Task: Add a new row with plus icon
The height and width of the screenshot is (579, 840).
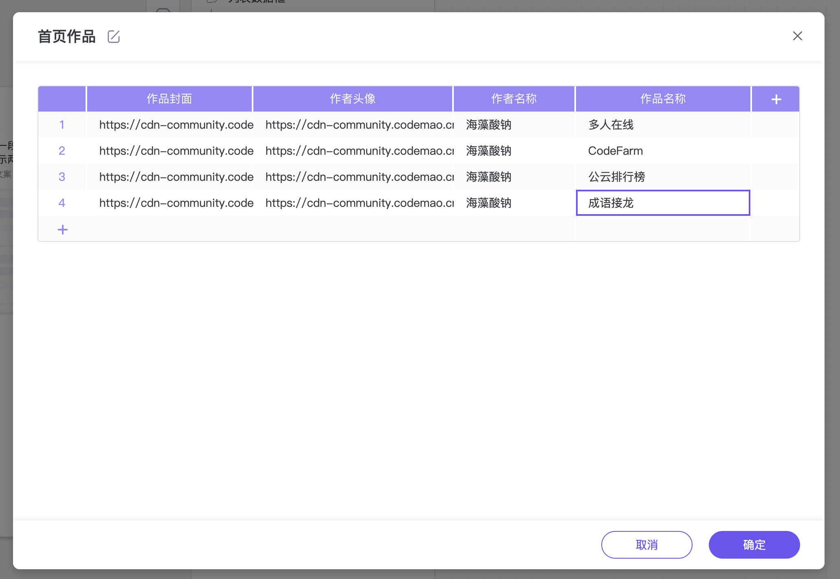Action: click(x=62, y=229)
